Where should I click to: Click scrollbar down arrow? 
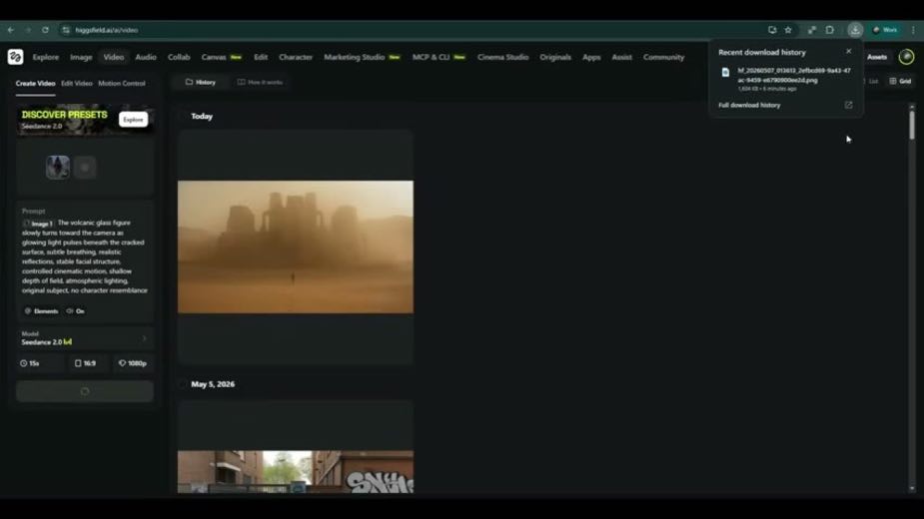912,488
